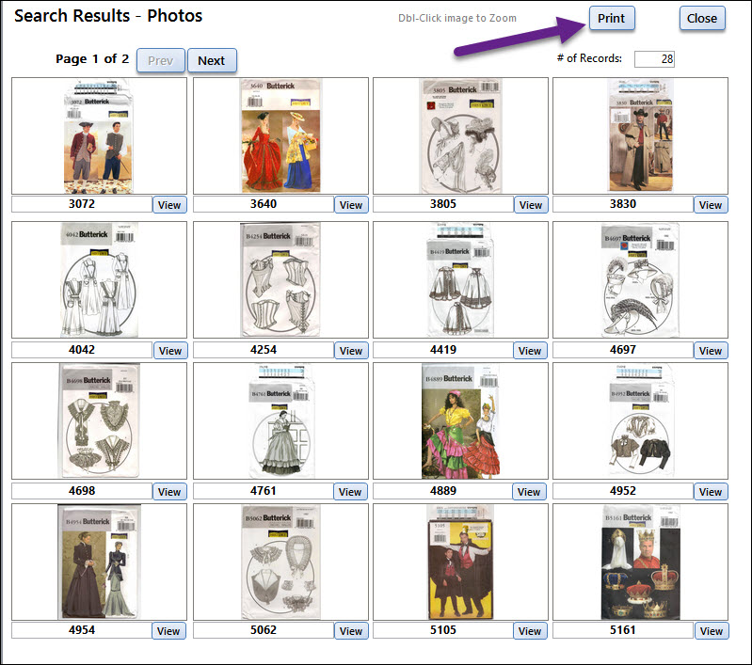Screen dimensions: 752x665
Task: Select the Butterick 4889 ruffled skirts photo
Action: click(460, 421)
